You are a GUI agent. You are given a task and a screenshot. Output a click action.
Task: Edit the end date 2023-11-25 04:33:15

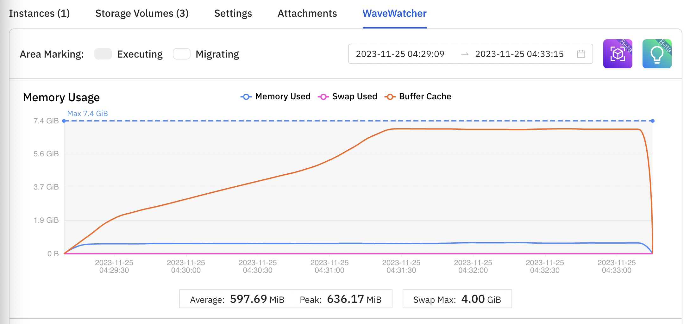tap(519, 54)
